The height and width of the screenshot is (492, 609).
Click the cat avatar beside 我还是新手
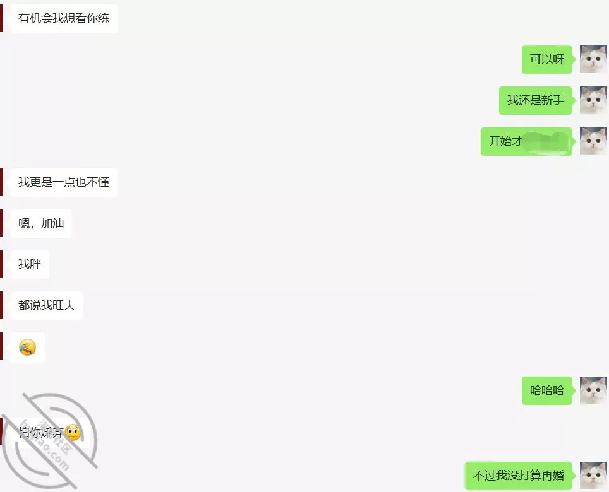(x=593, y=100)
